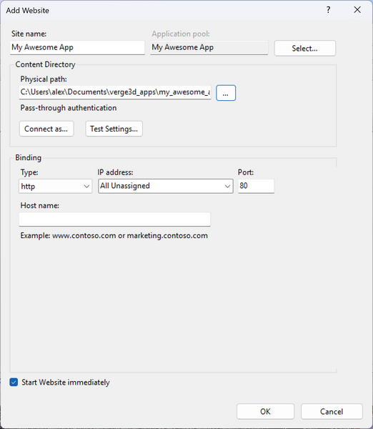Click the Type: label
Image resolution: width=373 pixels, height=429 pixels.
coord(29,172)
